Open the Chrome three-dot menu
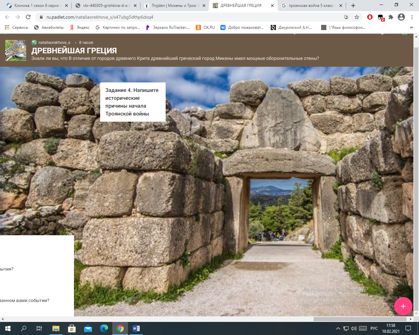This screenshot has height=335, width=419. [412, 17]
